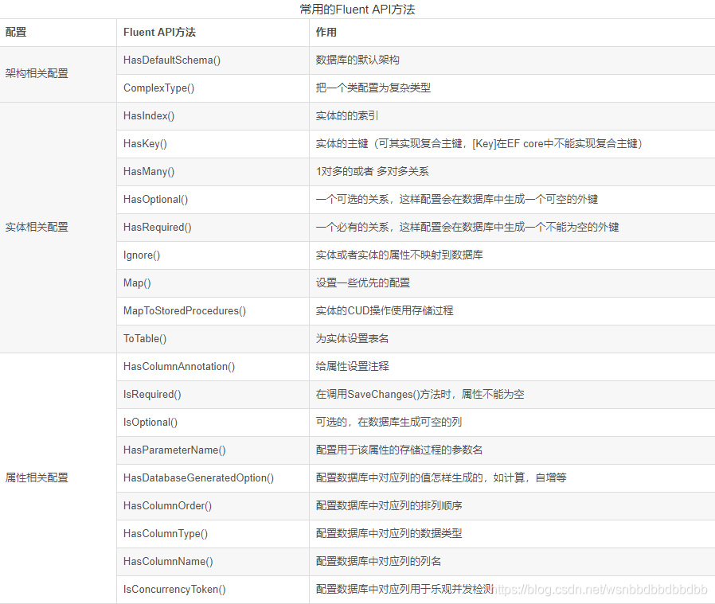Click the description '数据库的默认架构'
This screenshot has width=715, height=604.
click(357, 60)
